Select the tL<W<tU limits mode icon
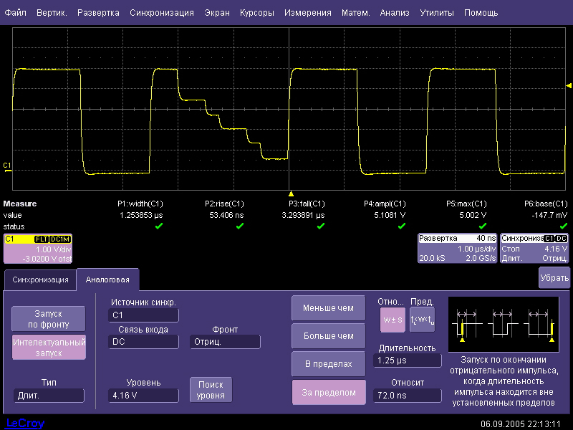573x430 pixels. tap(422, 319)
